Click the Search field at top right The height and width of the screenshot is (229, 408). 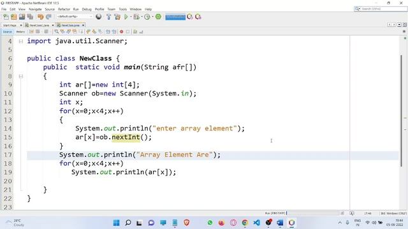click(x=381, y=9)
